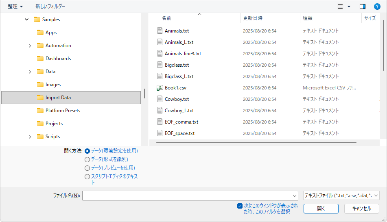Click the file list horizontal scrollbar
The width and height of the screenshot is (387, 222).
[x=256, y=143]
